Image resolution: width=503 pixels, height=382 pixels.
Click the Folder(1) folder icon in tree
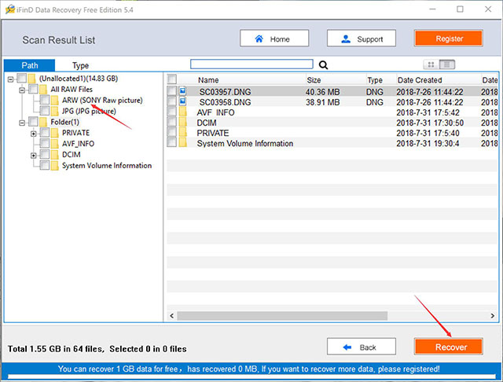point(43,122)
